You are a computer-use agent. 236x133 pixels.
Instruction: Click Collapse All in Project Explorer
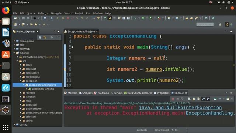click(x=40, y=37)
